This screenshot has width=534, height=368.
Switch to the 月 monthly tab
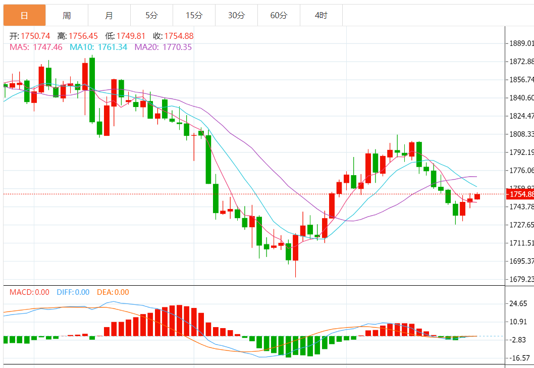(109, 15)
